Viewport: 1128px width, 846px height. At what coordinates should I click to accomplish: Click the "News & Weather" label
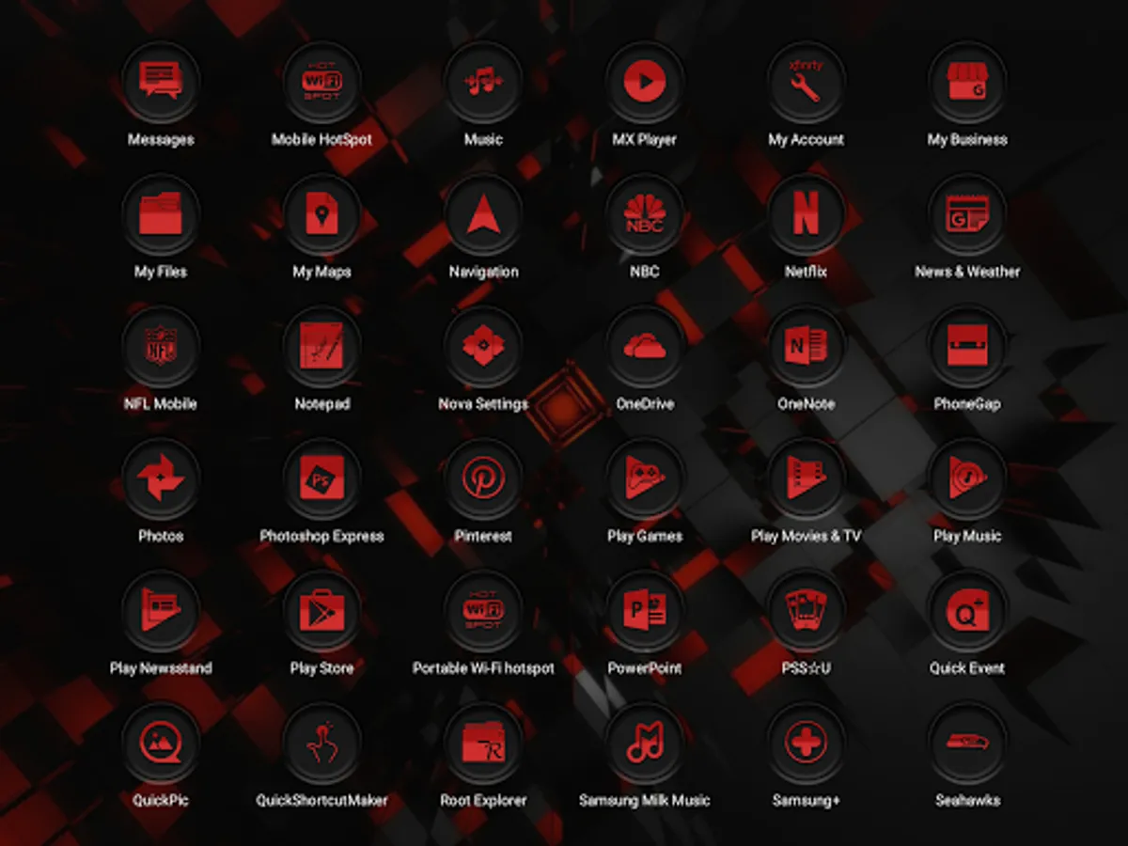(x=967, y=272)
